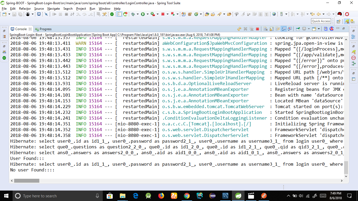This screenshot has width=358, height=201.
Task: Open the Navigate menu
Action: coord(53,8)
